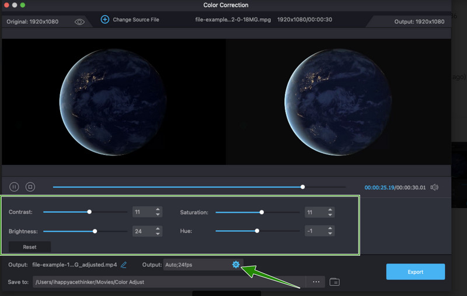Screen dimensions: 467x296
Task: Click the Contrast slider handle
Action: click(x=89, y=212)
